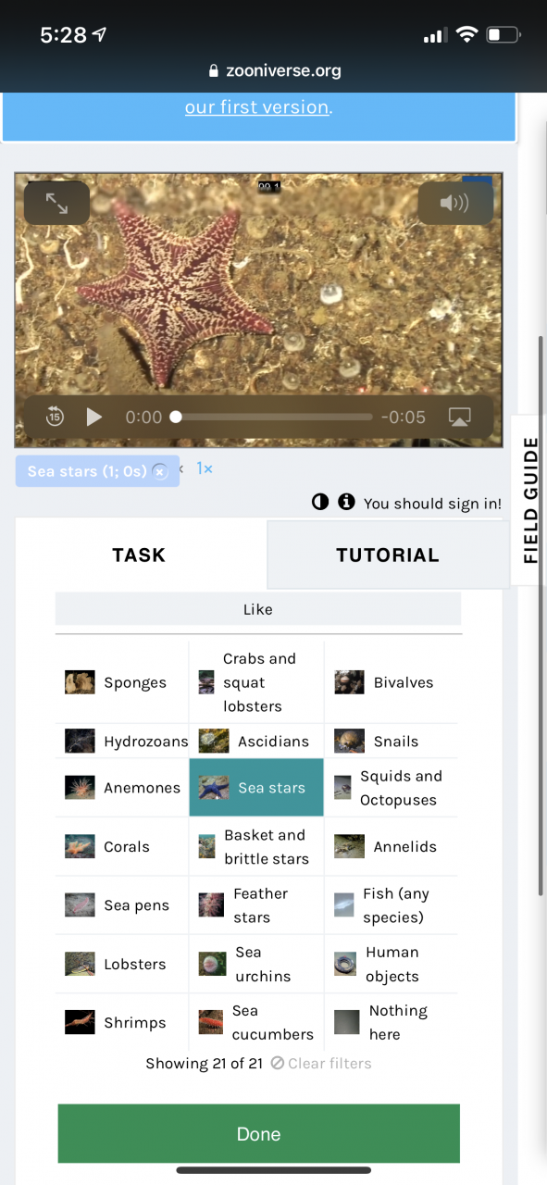Screen dimensions: 547x1185
Task: Change the 1× playback speed
Action: 205,469
